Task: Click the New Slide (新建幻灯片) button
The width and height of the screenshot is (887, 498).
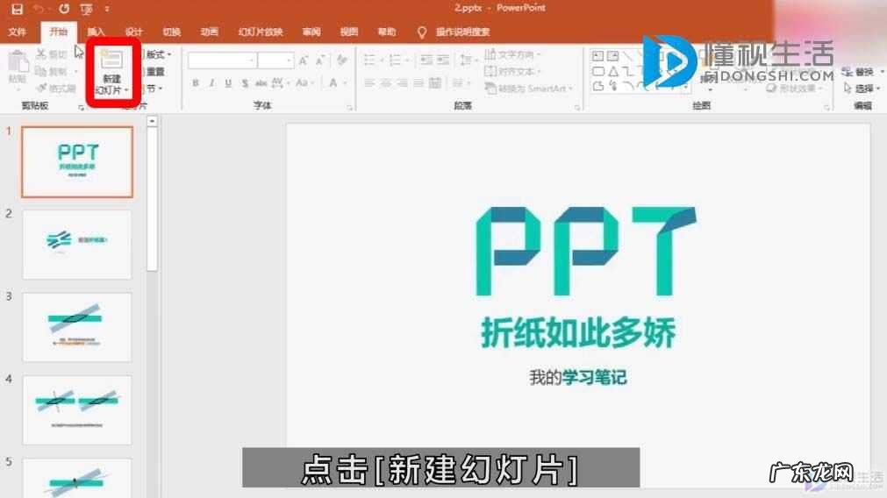Action: tap(112, 72)
